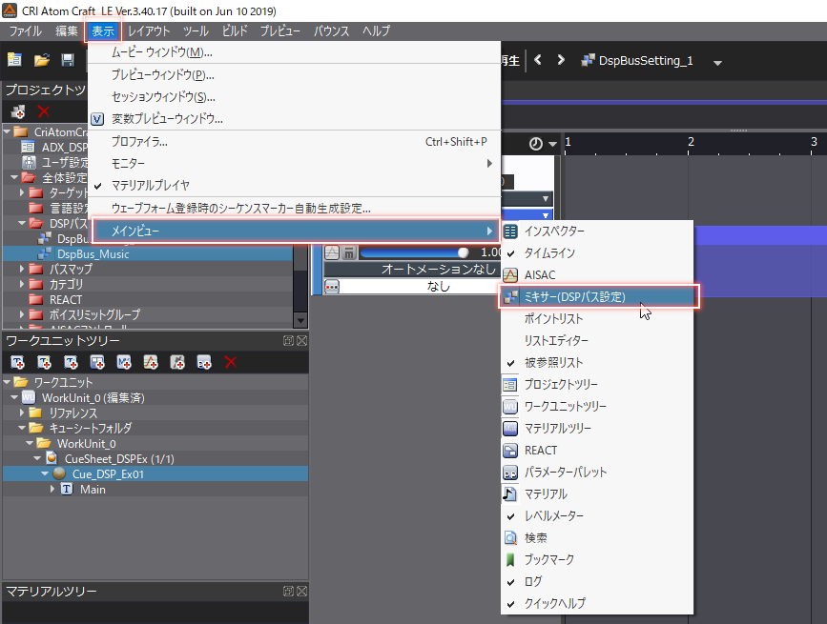Open the ポイントリスト view

(x=596, y=318)
